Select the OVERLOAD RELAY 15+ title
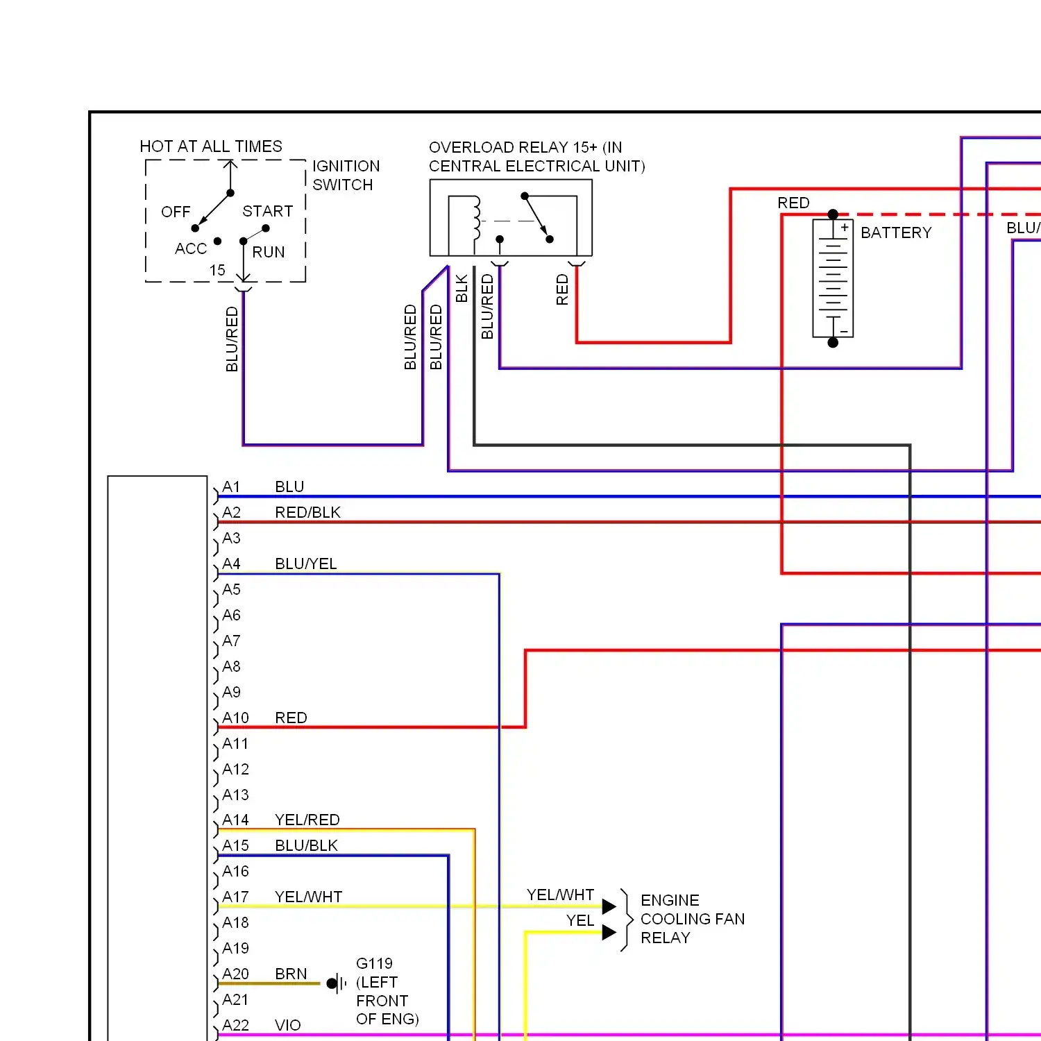This screenshot has width=1041, height=1041. (x=536, y=157)
